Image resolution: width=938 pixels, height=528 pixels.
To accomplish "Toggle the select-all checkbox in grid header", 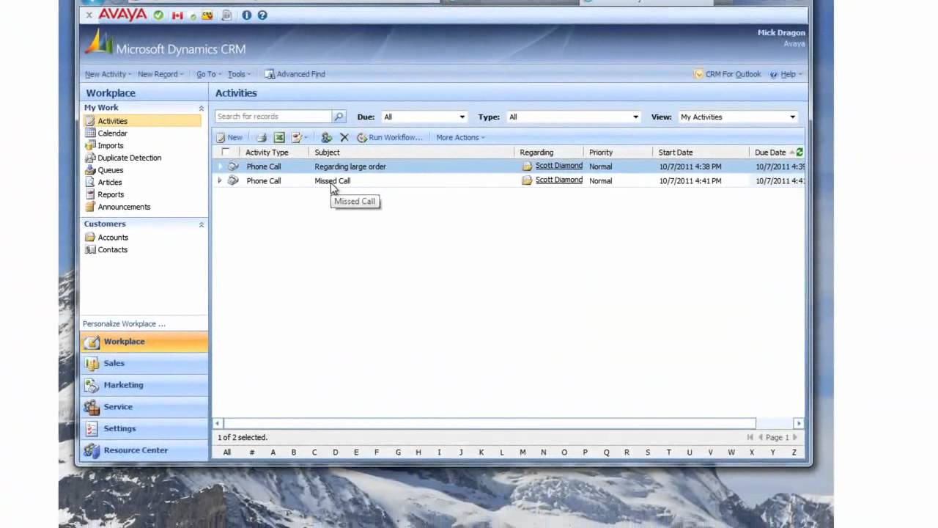I will click(x=225, y=153).
